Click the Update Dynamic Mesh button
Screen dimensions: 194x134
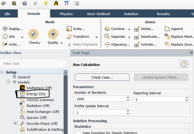(x=161, y=77)
